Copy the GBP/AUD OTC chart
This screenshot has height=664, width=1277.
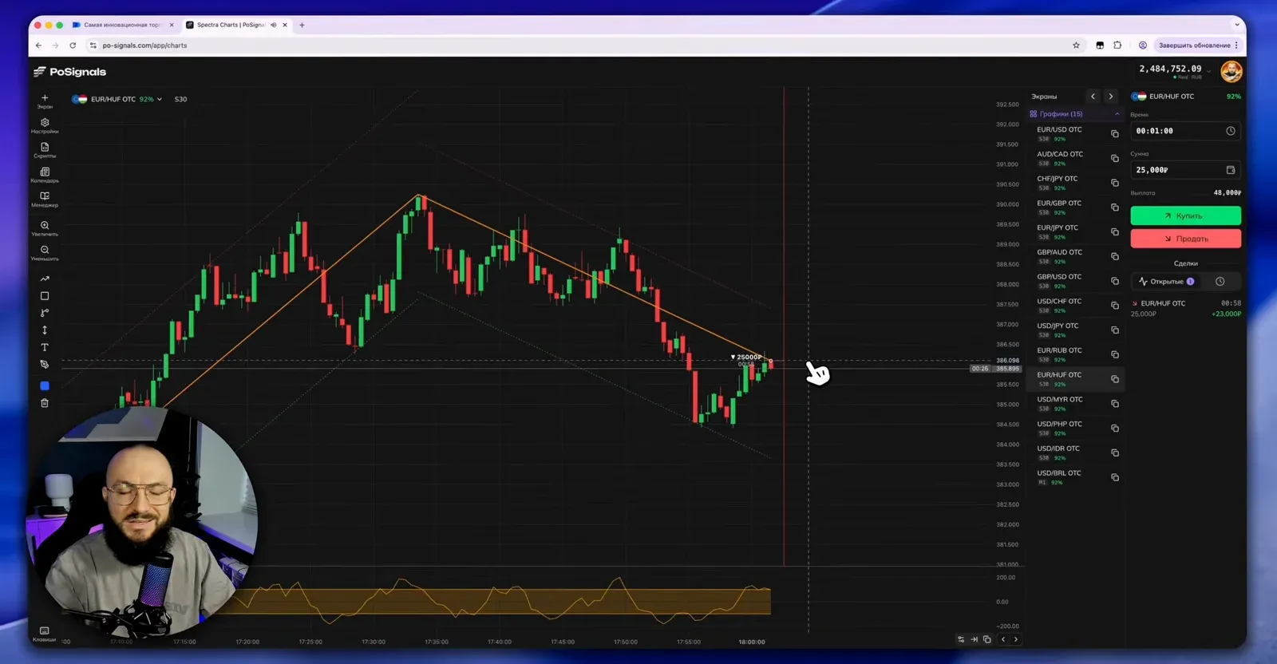[x=1115, y=257]
